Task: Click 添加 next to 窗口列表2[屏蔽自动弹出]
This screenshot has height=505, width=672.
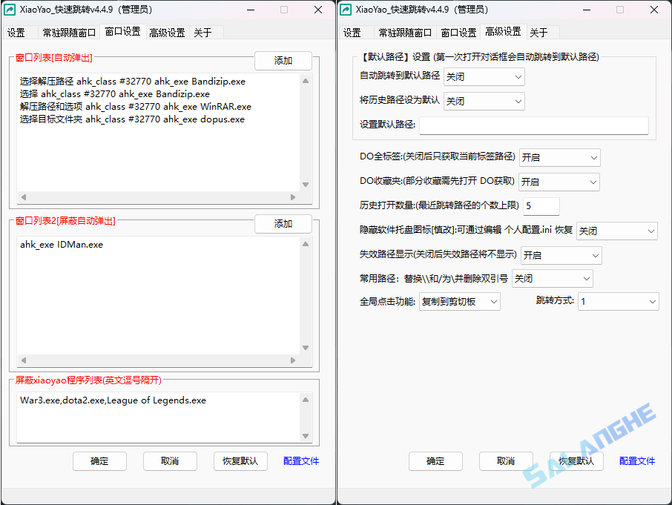Action: pyautogui.click(x=283, y=223)
